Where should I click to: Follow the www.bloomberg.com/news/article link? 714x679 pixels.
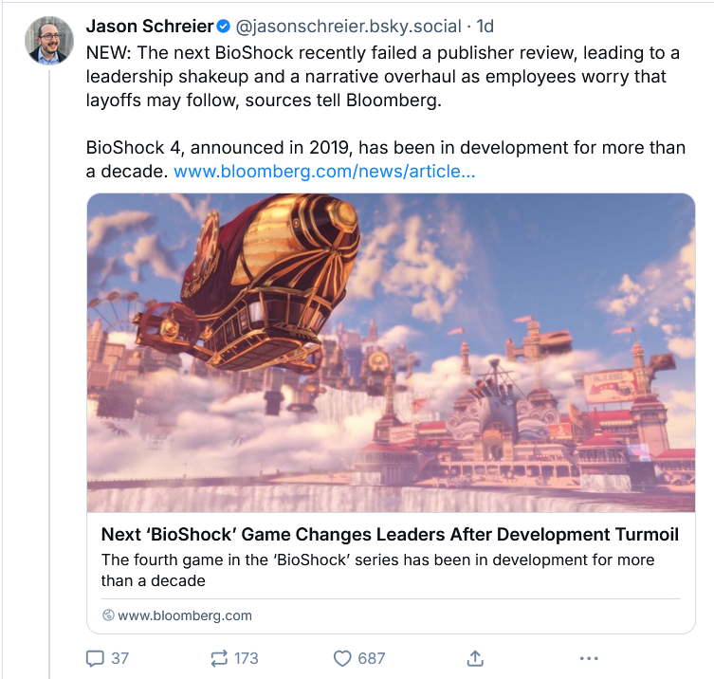pos(324,172)
